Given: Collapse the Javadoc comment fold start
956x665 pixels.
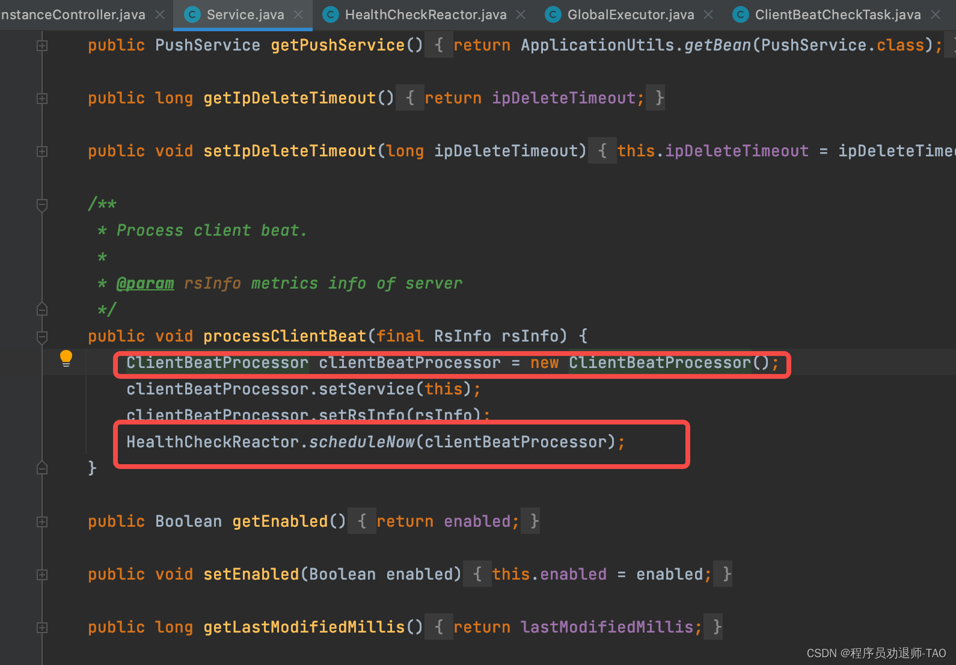Looking at the screenshot, I should (42, 205).
